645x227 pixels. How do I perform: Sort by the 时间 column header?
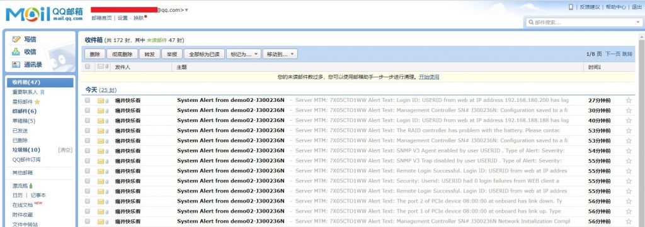(x=595, y=67)
